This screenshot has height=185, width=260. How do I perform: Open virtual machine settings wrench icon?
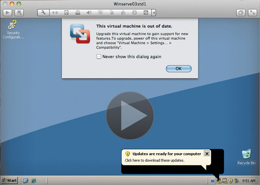pyautogui.click(x=43, y=13)
